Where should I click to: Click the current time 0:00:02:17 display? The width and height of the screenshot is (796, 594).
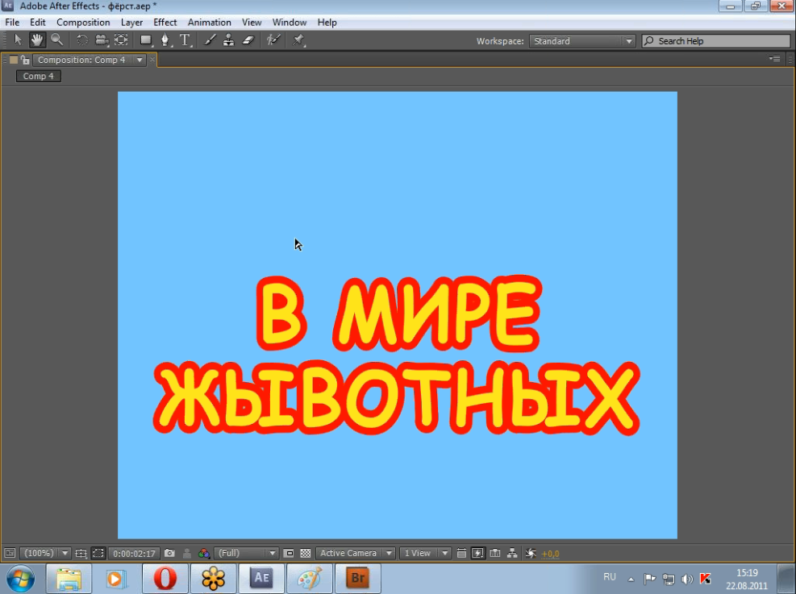134,554
